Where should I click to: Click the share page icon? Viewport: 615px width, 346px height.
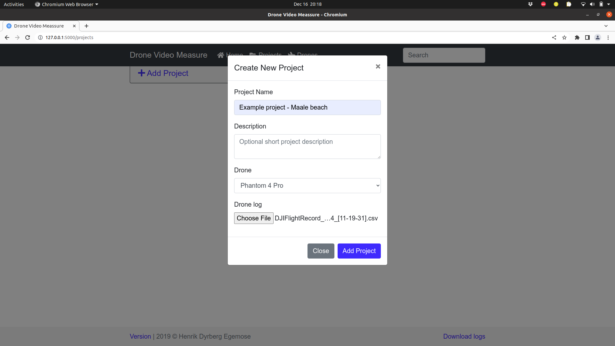point(554,37)
